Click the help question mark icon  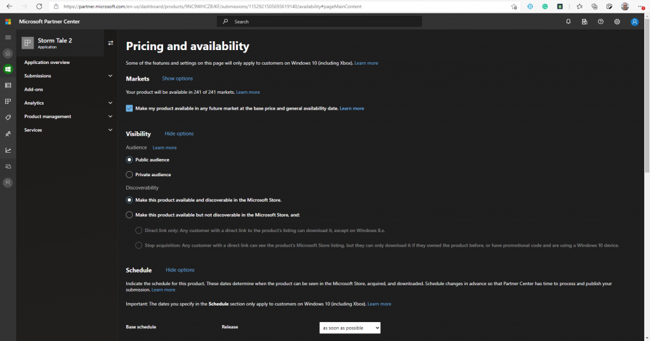(600, 22)
